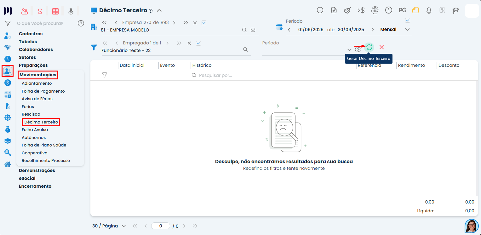Expand the 30 / Página page size dropdown

click(x=109, y=226)
